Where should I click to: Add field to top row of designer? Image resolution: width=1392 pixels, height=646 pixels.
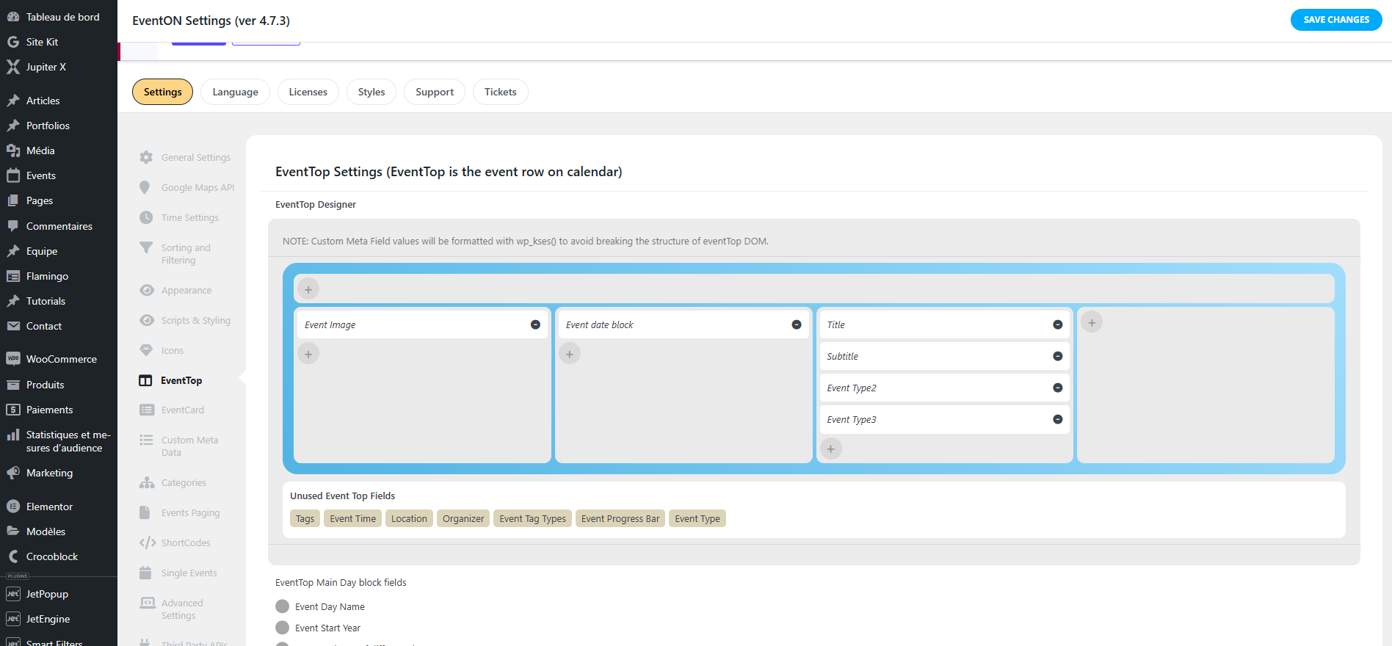coord(308,289)
